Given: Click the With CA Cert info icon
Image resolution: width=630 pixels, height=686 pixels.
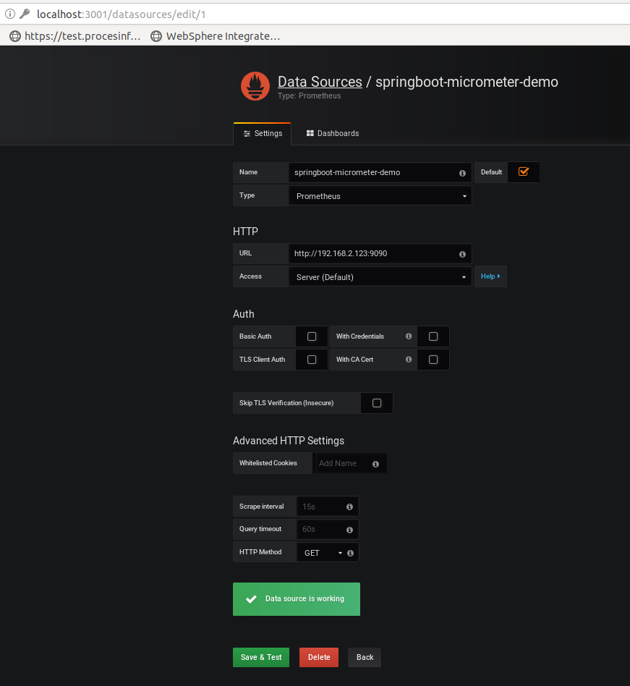Looking at the screenshot, I should 409,359.
